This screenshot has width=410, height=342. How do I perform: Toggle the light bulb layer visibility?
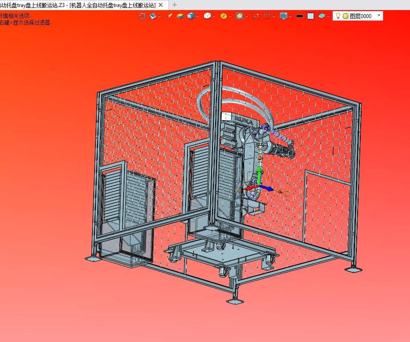click(x=338, y=16)
